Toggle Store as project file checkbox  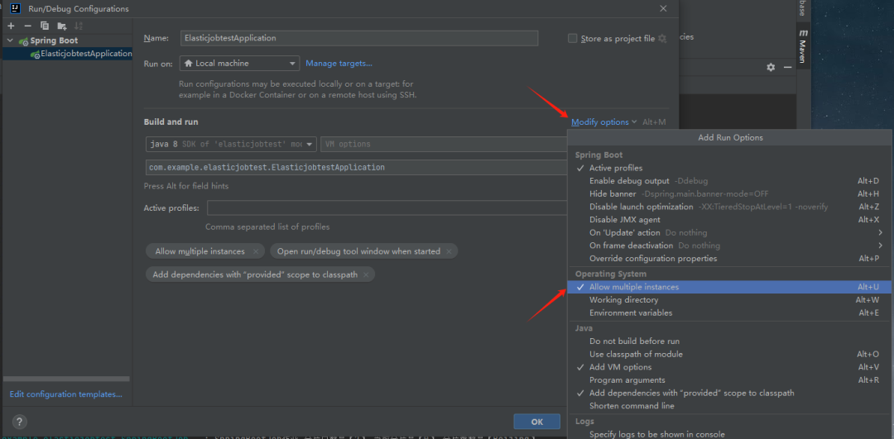(573, 39)
